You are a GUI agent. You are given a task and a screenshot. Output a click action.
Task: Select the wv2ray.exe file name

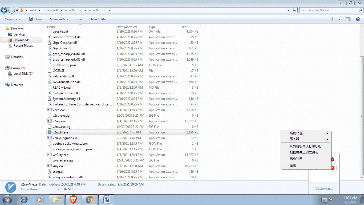[60, 155]
